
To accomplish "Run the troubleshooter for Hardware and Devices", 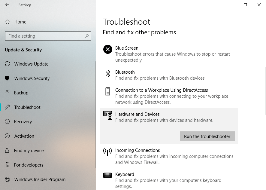I will [207, 136].
